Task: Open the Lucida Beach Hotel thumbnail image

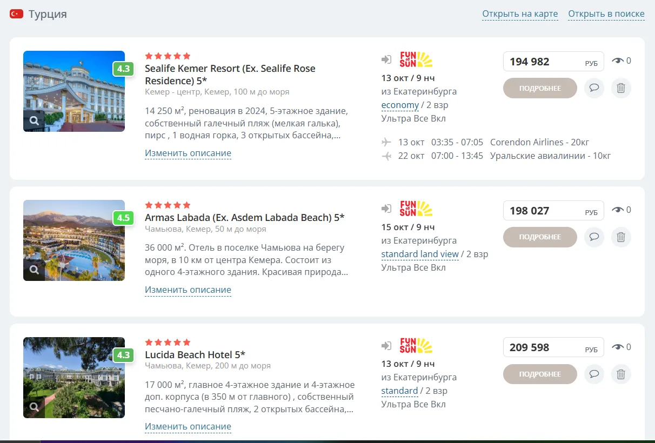Action: [x=74, y=378]
